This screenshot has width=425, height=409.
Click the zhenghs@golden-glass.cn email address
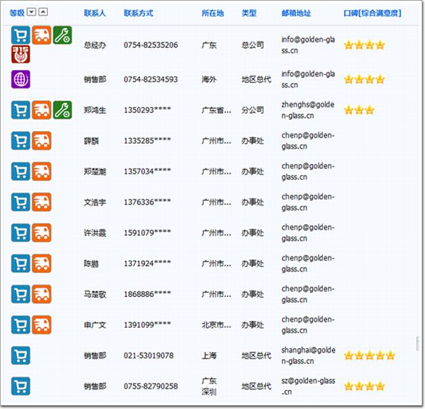pyautogui.click(x=308, y=110)
